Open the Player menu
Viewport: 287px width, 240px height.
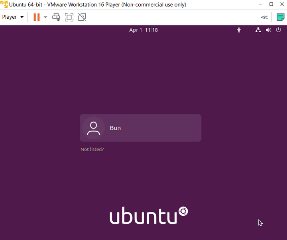(13, 17)
